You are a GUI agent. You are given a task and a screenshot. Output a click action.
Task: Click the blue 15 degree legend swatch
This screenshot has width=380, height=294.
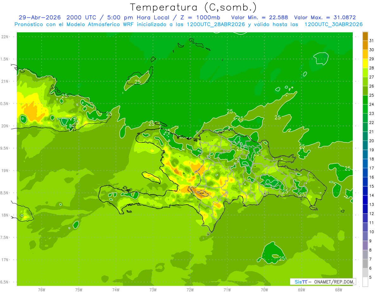365,182
